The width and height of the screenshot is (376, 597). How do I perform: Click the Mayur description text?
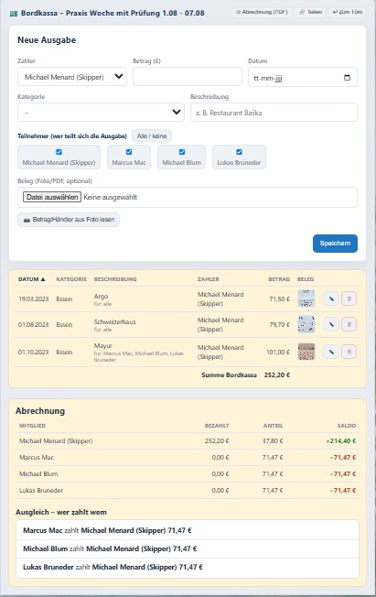pyautogui.click(x=102, y=346)
